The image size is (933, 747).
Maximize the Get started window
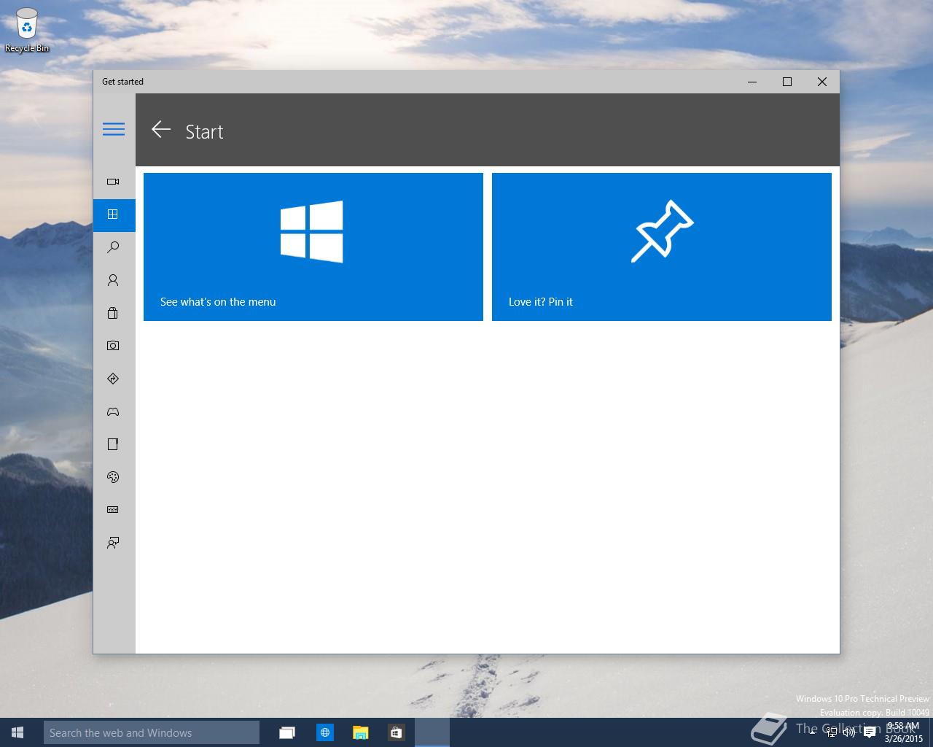787,82
